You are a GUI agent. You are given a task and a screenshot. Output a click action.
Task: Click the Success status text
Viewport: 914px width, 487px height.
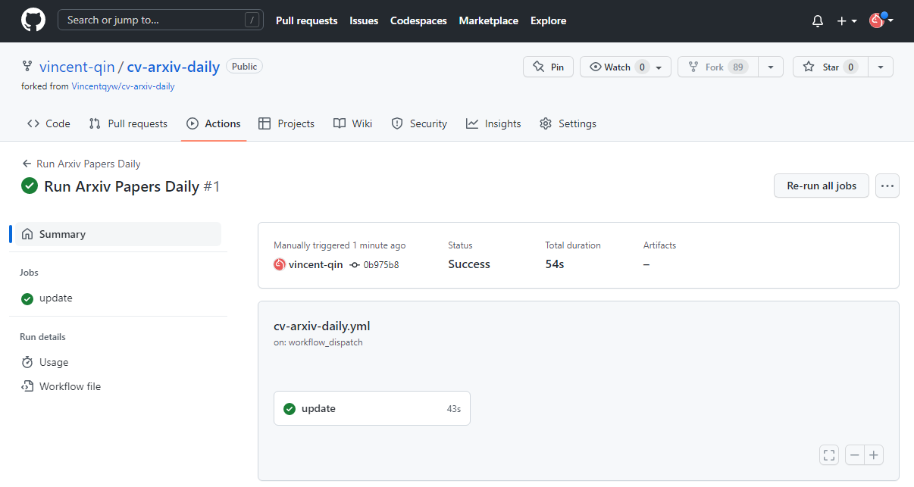tap(469, 264)
